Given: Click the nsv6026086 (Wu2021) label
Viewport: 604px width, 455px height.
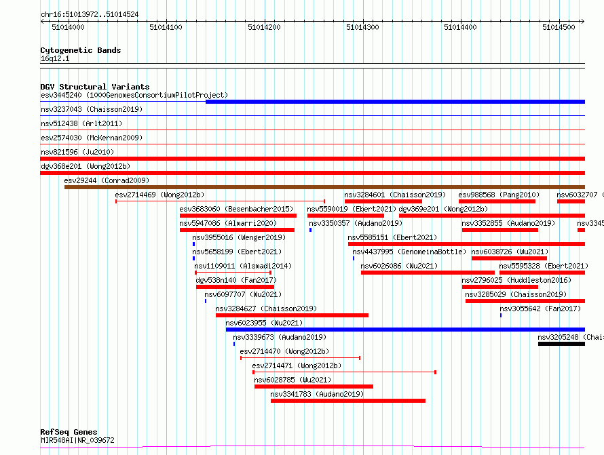Looking at the screenshot, I should 399,266.
